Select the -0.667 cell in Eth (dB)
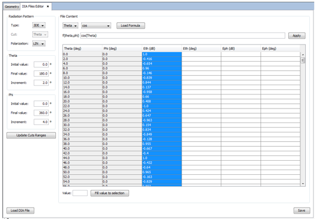Viewport: 317px width, 220px height. tap(162, 148)
